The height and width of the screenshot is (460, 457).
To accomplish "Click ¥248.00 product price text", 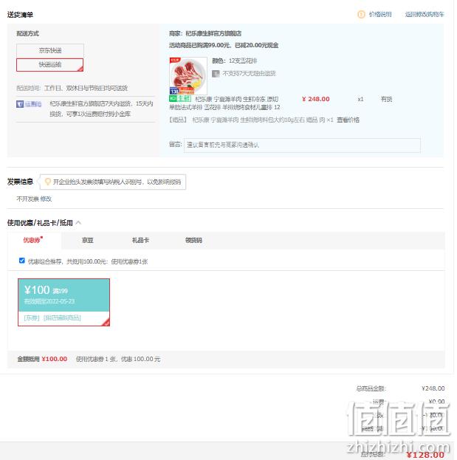I will [x=315, y=99].
